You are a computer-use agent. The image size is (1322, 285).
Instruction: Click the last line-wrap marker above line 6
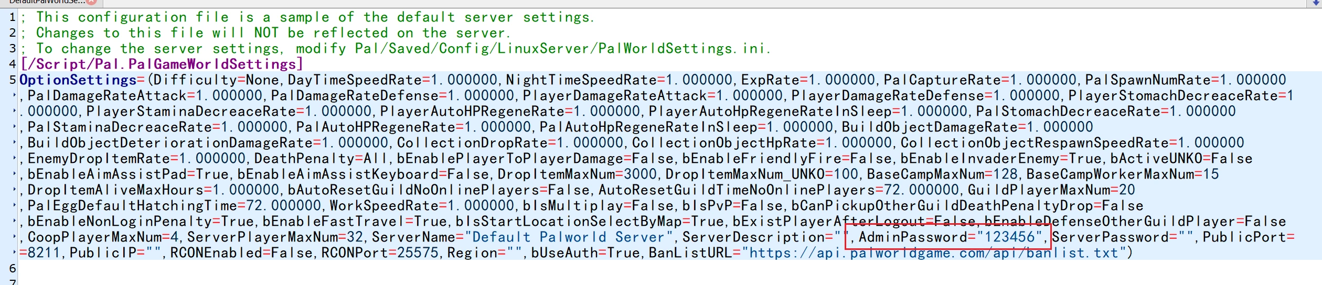tap(15, 253)
